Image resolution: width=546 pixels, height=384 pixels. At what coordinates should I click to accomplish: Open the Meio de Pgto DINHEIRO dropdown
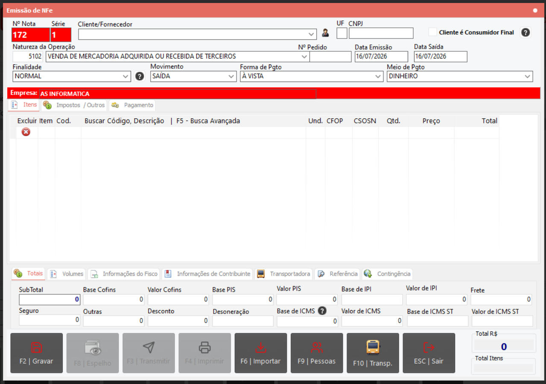(528, 76)
